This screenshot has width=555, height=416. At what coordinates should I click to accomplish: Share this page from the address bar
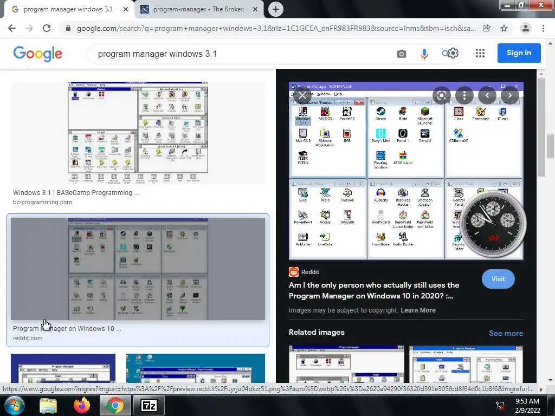(487, 28)
